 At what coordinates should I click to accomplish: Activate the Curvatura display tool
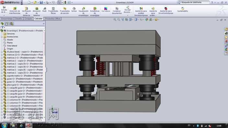(x=106, y=10)
